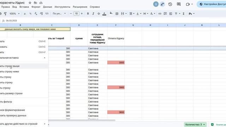
Task: Insert link icon
Action: click(160, 13)
